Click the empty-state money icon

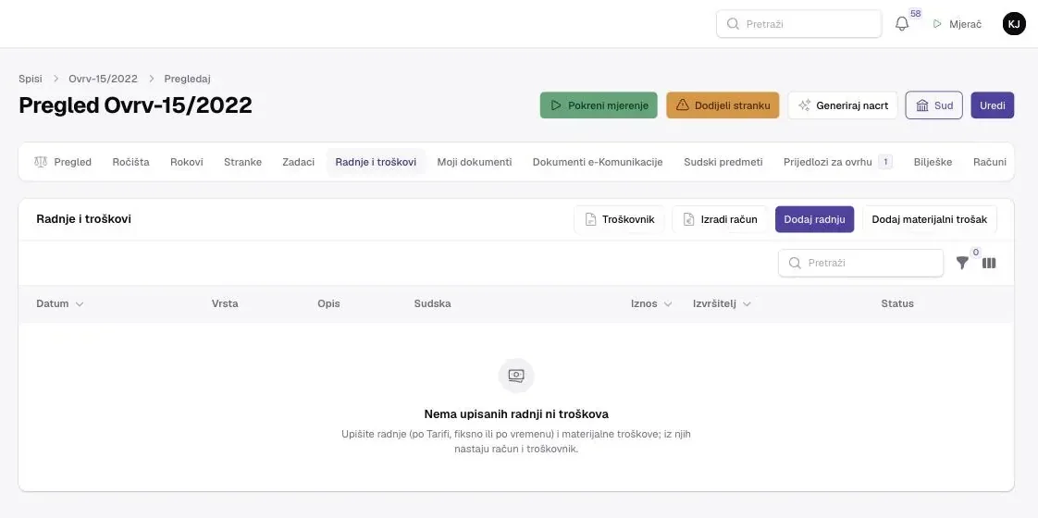point(516,376)
